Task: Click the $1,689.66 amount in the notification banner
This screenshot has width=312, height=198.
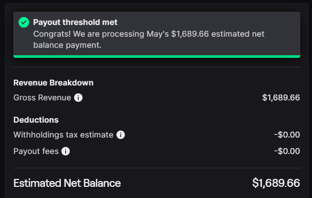Action: point(190,34)
